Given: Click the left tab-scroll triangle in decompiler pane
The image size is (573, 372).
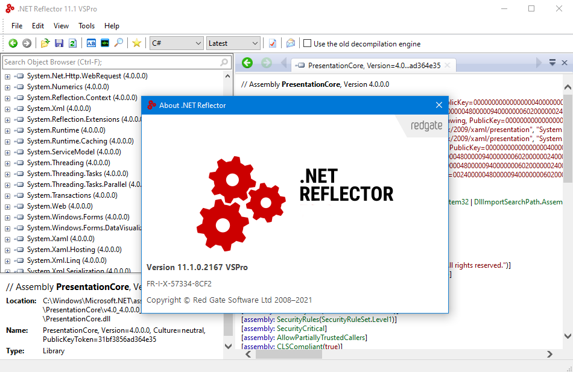Looking at the screenshot, I should point(283,63).
